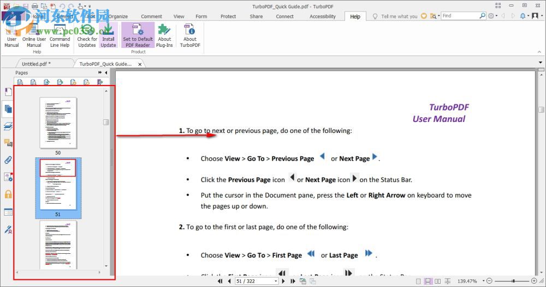Click Check for Updates
546x287 pixels.
(87, 36)
